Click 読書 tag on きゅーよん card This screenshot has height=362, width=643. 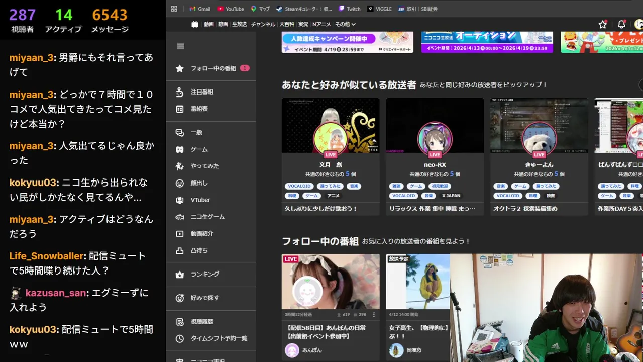tap(551, 196)
